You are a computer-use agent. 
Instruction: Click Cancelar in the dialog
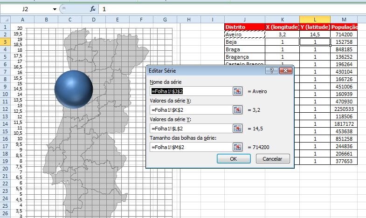coord(273,159)
